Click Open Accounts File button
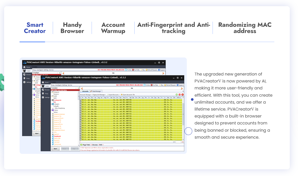The height and width of the screenshot is (176, 298). (128, 95)
